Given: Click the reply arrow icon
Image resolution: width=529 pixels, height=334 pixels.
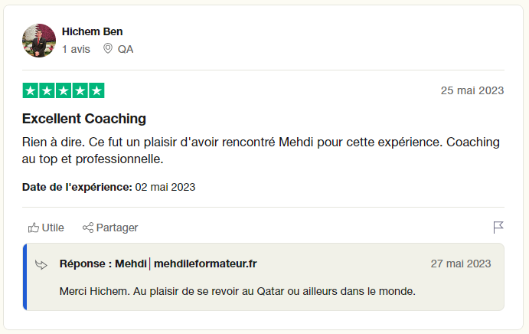Looking at the screenshot, I should [41, 264].
